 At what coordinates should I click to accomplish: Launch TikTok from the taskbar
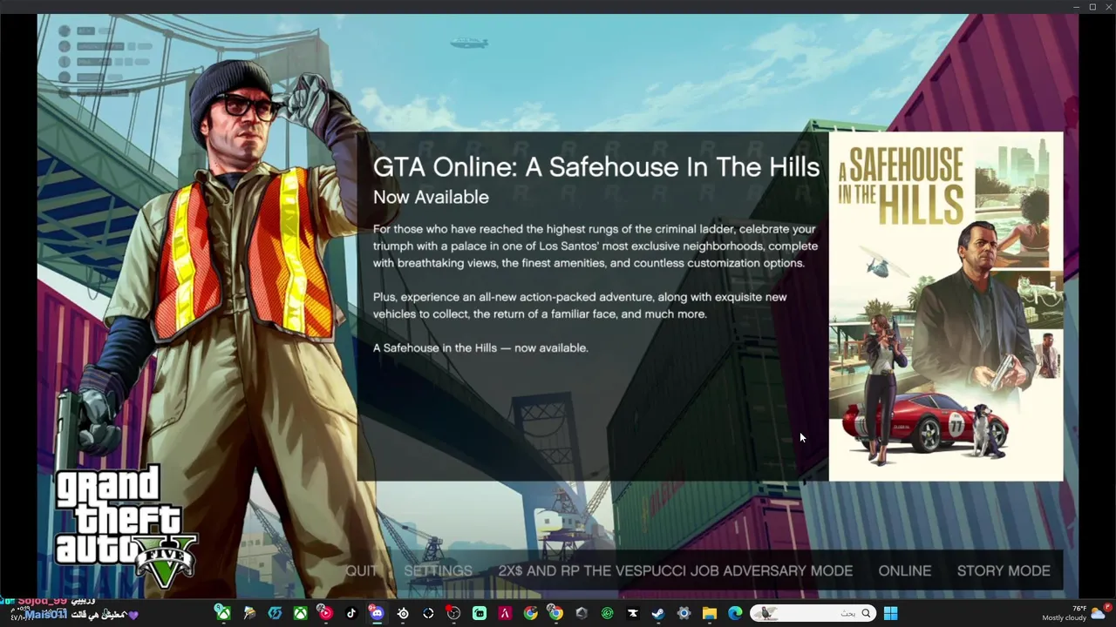point(350,613)
